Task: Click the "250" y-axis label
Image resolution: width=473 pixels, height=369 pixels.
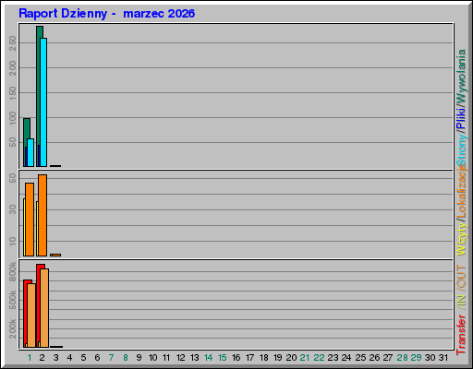Action: point(13,43)
